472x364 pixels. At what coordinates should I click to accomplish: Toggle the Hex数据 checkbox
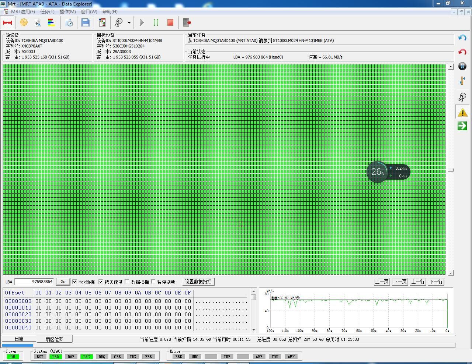tap(75, 282)
